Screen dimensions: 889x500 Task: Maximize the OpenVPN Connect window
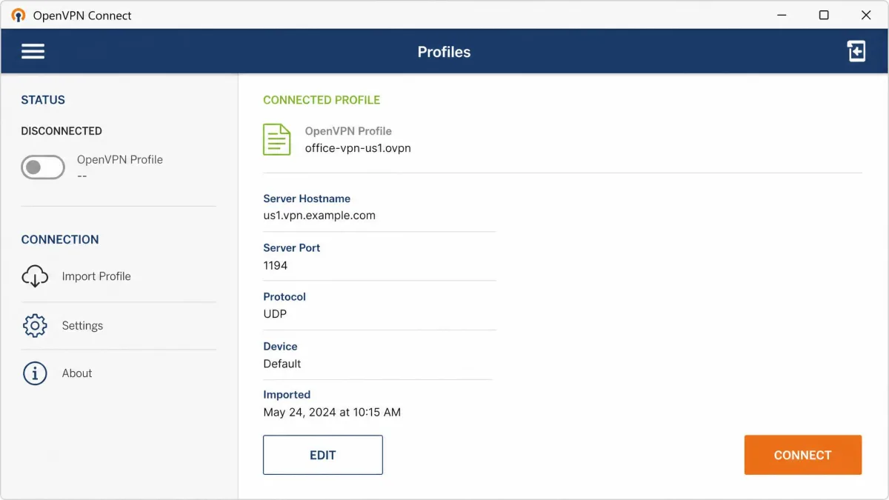point(824,15)
